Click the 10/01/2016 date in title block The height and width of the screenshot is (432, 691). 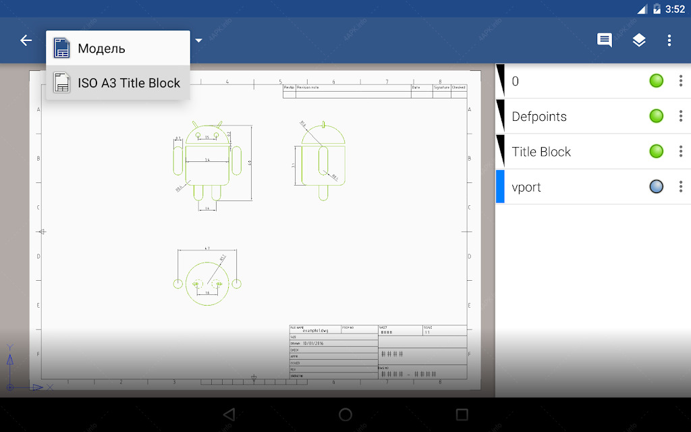click(x=313, y=344)
